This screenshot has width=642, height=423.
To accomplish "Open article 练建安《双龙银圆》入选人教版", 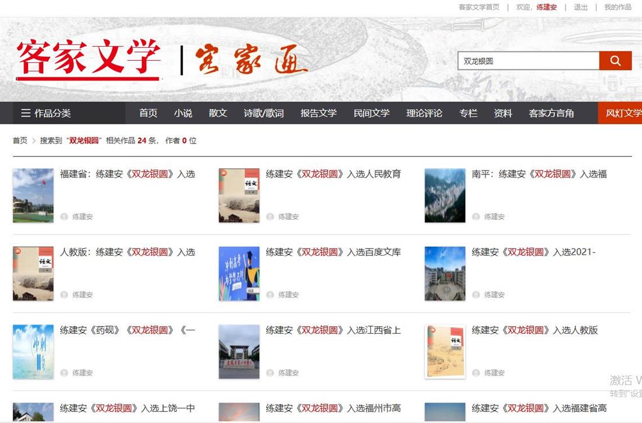I will tap(535, 330).
